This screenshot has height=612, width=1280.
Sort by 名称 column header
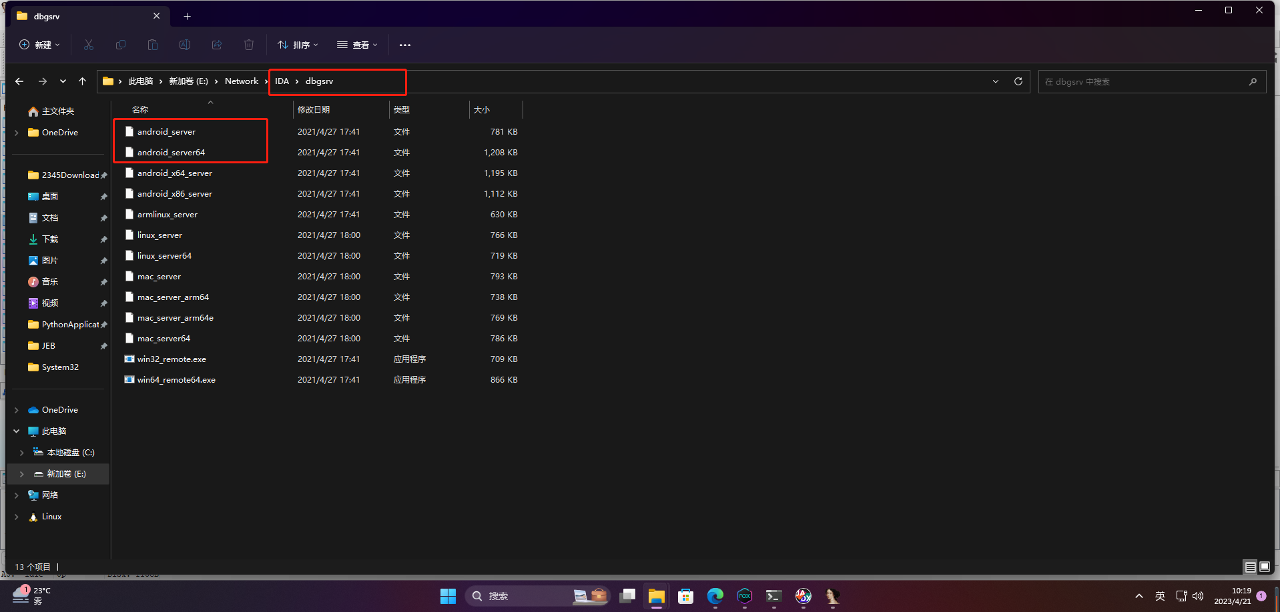tap(140, 109)
